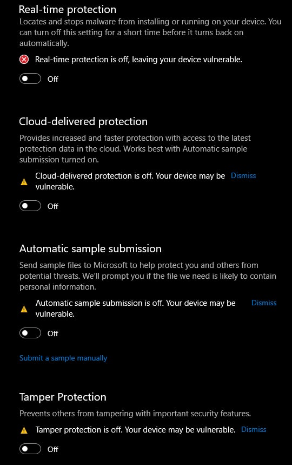Open the Submit a sample manually link

(x=63, y=358)
